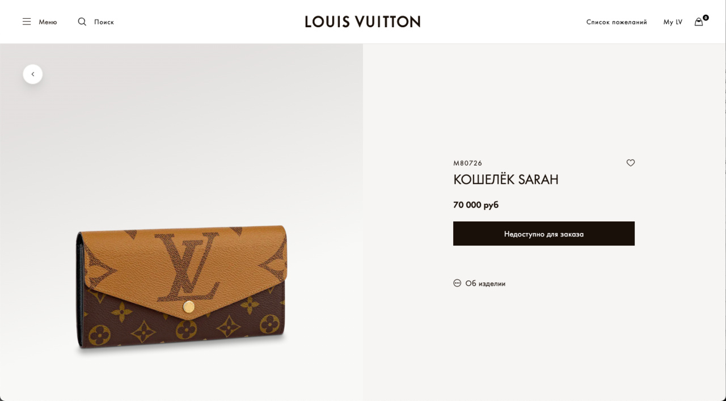726x401 pixels.
Task: Click the magnifying glass search icon
Action: 82,22
